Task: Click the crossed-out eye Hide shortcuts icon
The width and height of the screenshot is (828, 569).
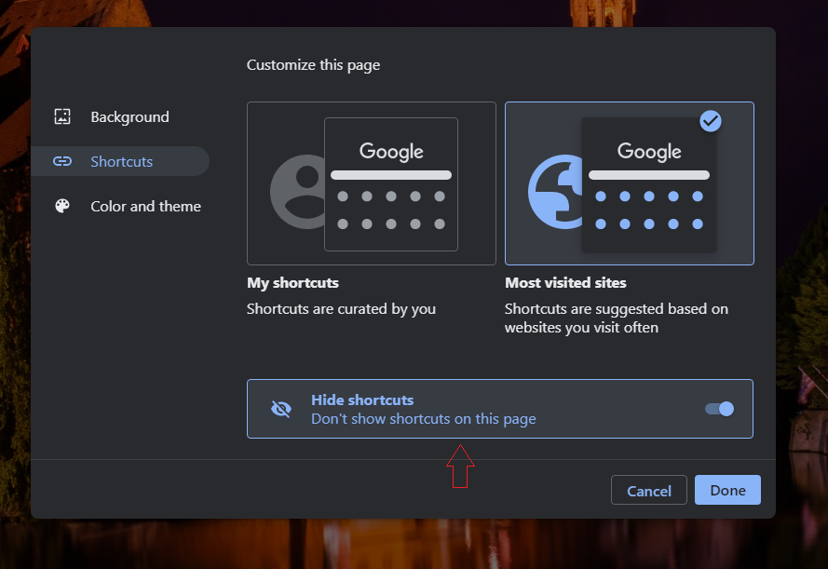Action: click(x=281, y=409)
